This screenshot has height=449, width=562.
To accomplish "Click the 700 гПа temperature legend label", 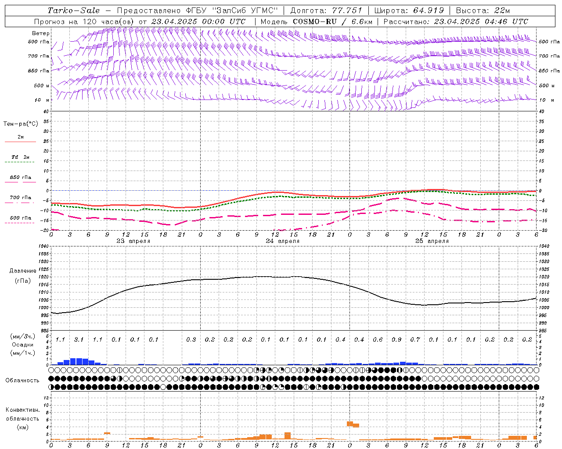I will [21, 198].
